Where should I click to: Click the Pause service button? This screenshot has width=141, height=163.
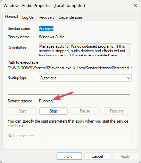(x=85, y=111)
